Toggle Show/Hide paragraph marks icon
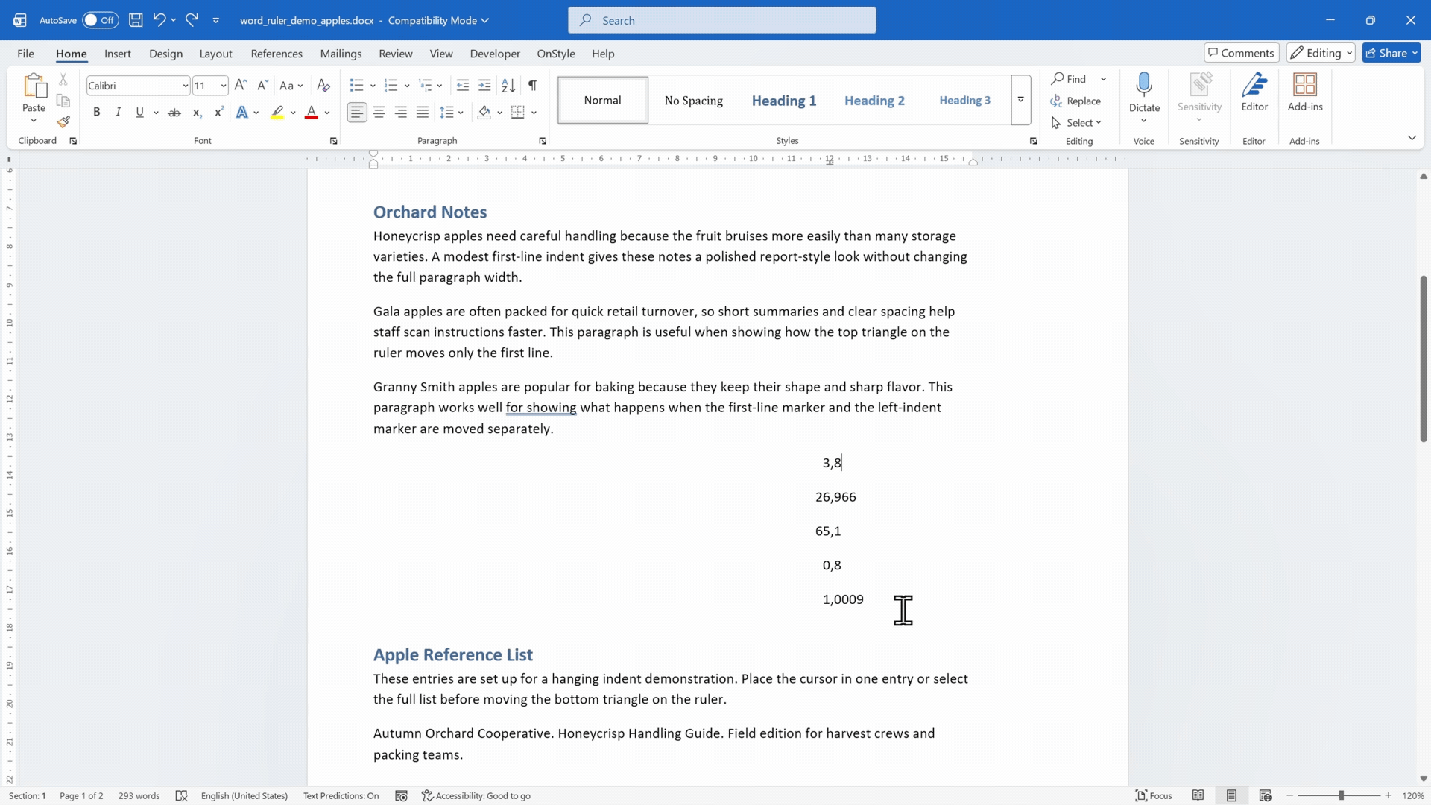 click(532, 85)
